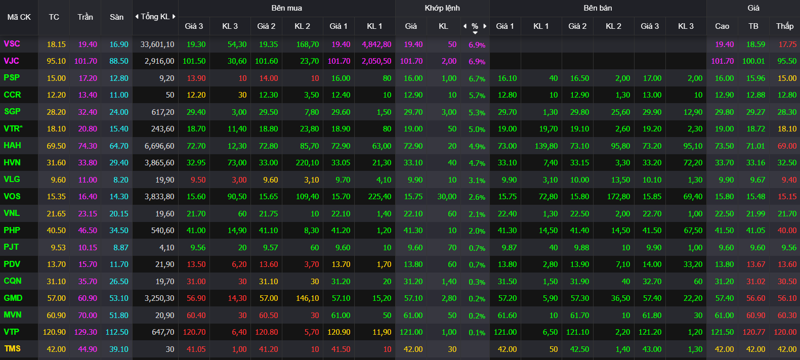Image resolution: width=800 pixels, height=360 pixels.
Task: Click the VTP stock symbol
Action: [x=11, y=332]
